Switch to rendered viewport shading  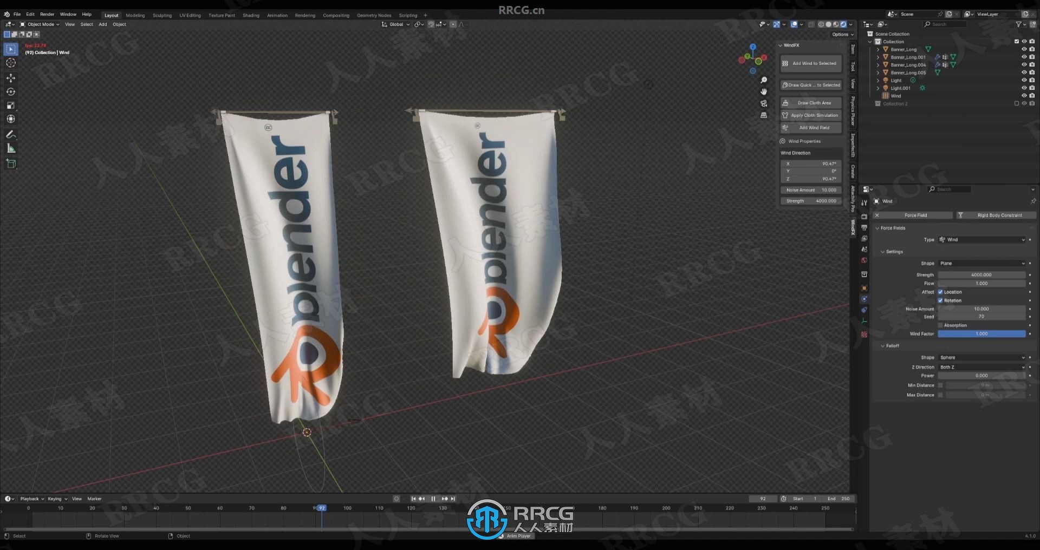click(843, 24)
